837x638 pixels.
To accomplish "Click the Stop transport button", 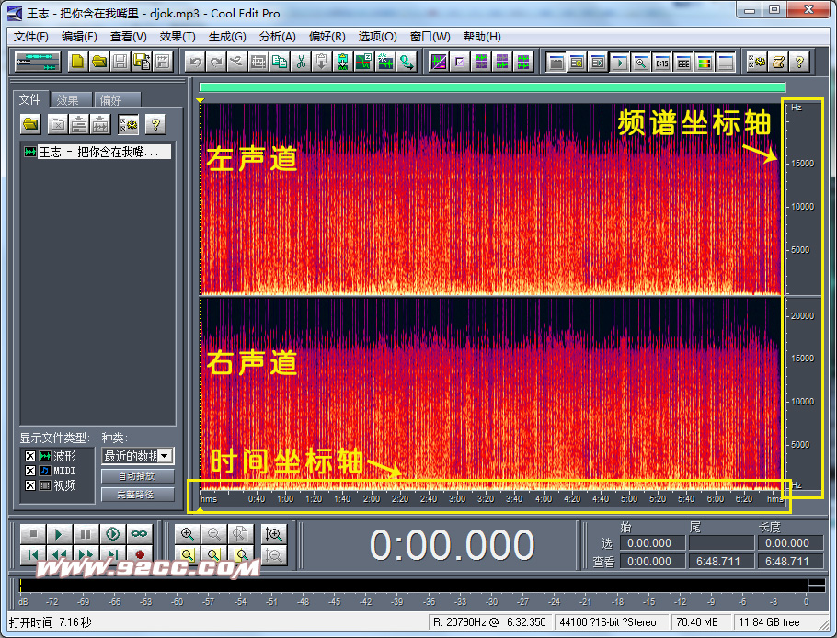I will (32, 534).
